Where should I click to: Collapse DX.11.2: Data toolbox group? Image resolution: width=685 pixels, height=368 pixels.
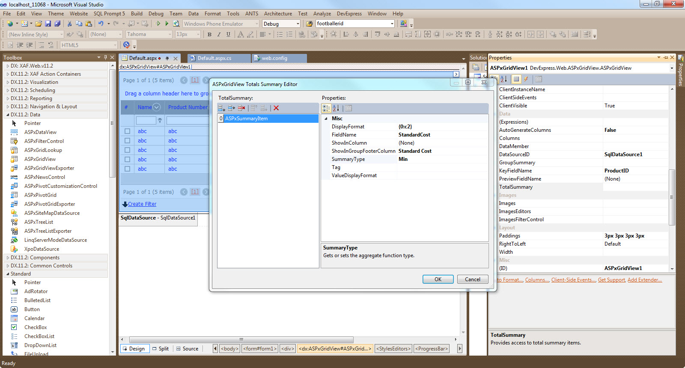pos(8,115)
